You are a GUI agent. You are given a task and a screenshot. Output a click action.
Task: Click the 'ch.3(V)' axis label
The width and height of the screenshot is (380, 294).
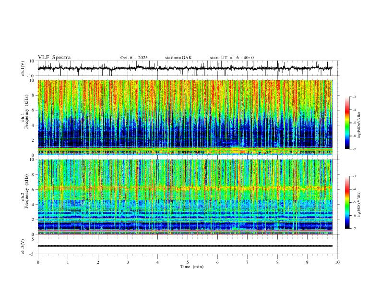pos(23,246)
